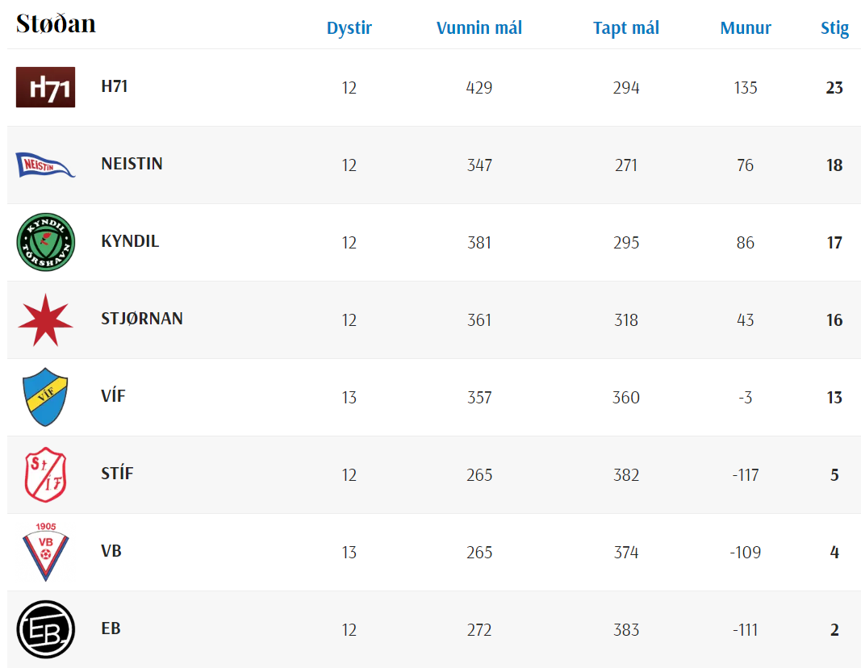Sort by the Munur column header
The image size is (861, 668).
(x=746, y=28)
